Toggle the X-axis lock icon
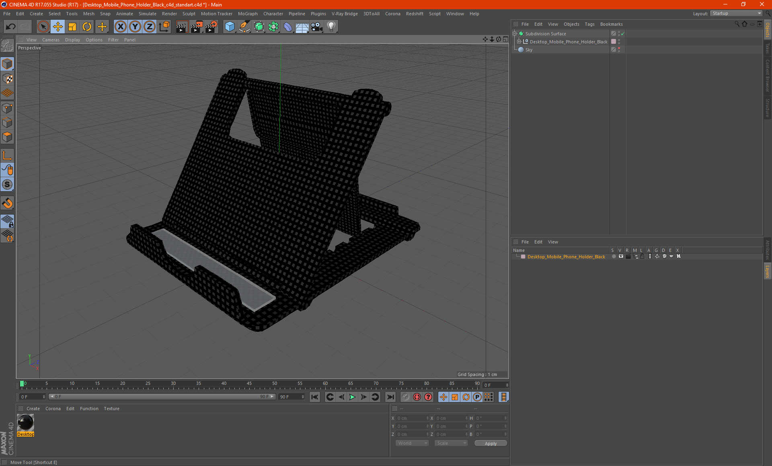Image resolution: width=772 pixels, height=466 pixels. (120, 27)
